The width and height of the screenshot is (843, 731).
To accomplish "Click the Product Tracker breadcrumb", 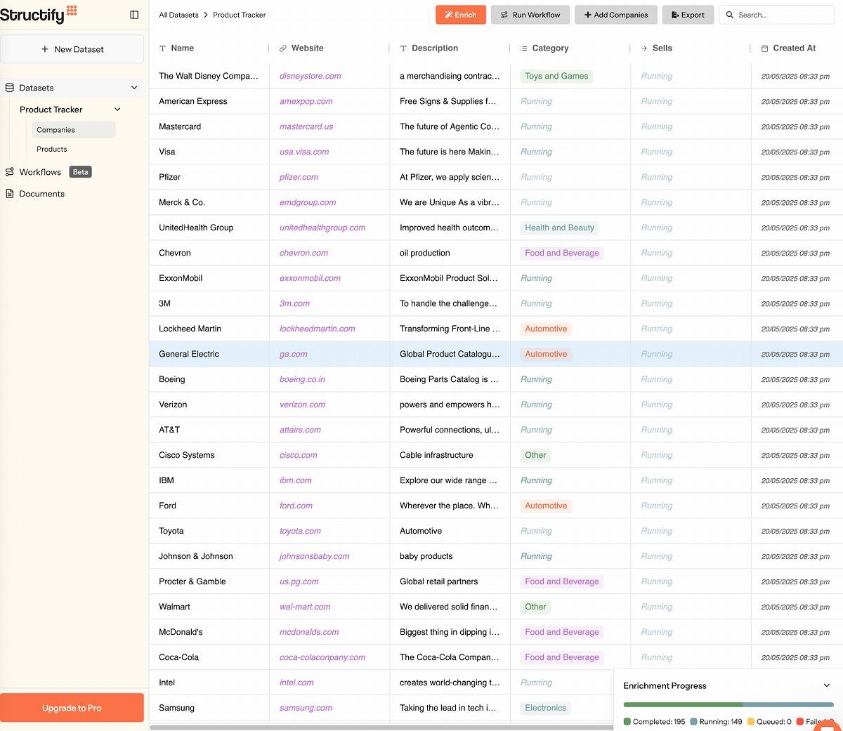I will [240, 15].
